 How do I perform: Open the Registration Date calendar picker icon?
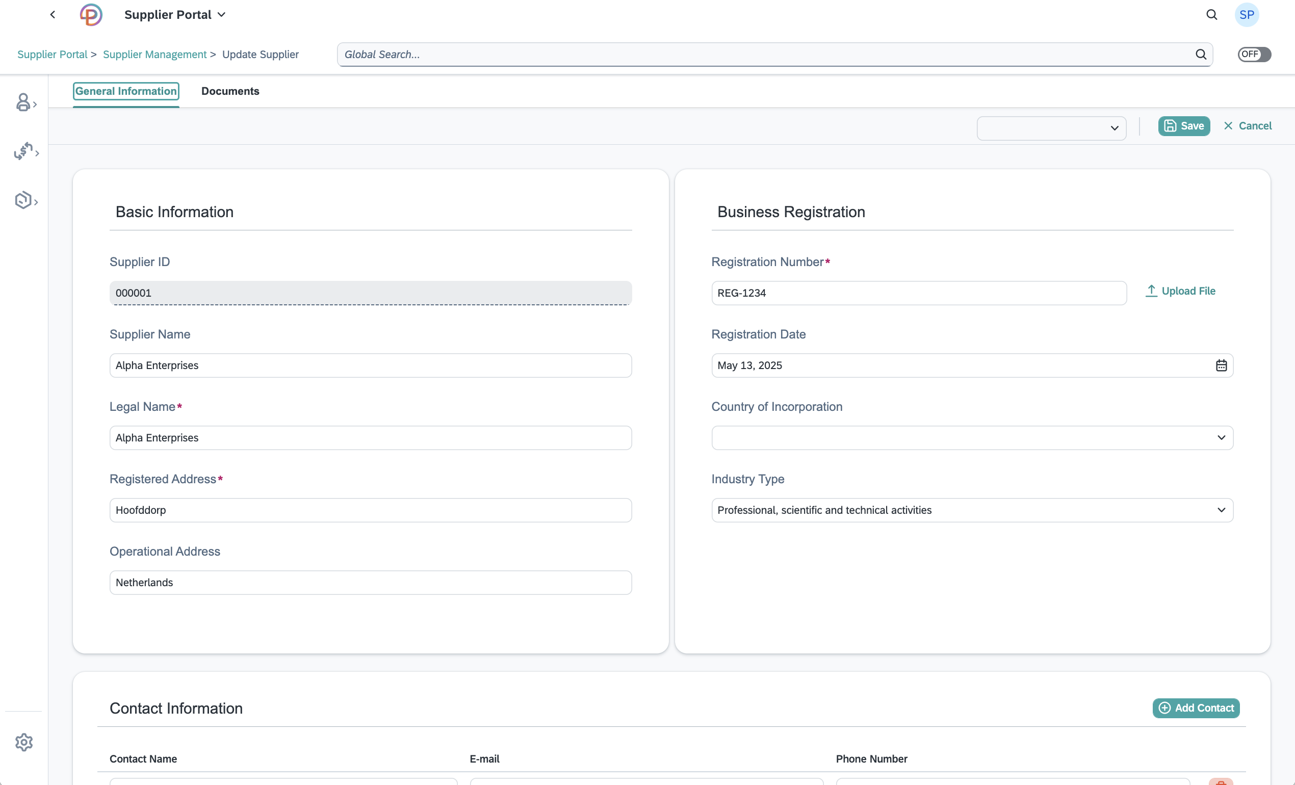1221,365
